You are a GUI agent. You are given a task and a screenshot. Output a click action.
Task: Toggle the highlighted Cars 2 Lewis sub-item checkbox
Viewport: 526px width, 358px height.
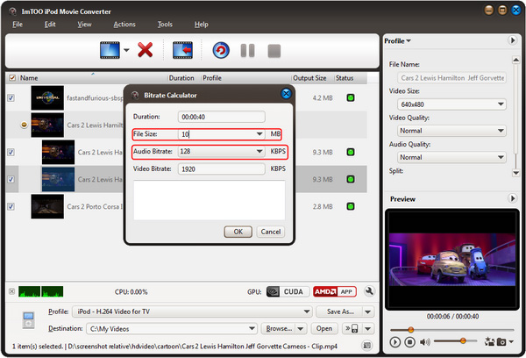[11, 179]
